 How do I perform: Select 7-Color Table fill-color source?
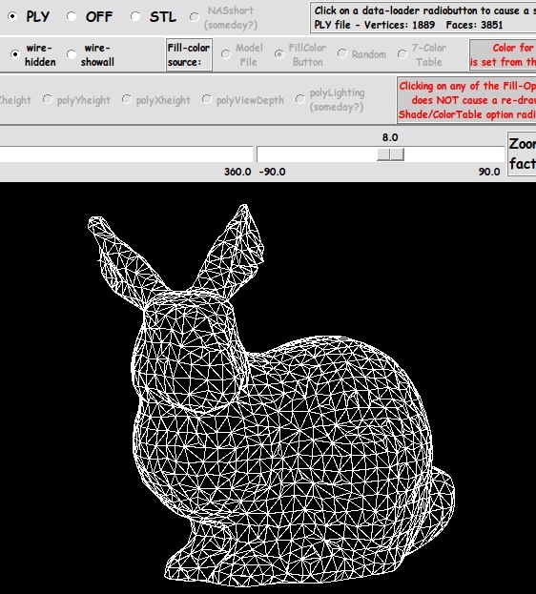[x=402, y=54]
